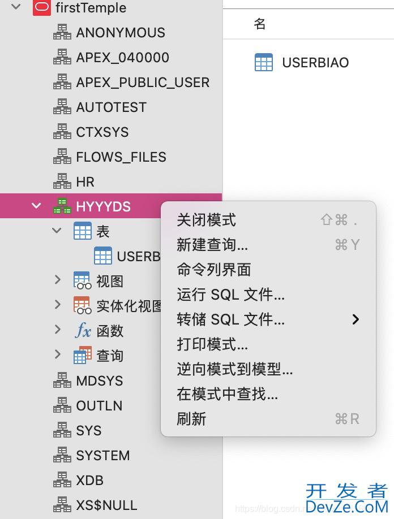This screenshot has width=394, height=519.
Task: Click the CTXSYS schema icon
Action: 62,131
